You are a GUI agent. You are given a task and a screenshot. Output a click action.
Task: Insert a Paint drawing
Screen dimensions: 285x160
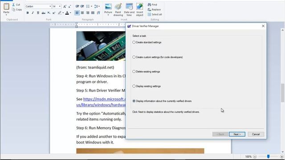[118, 10]
